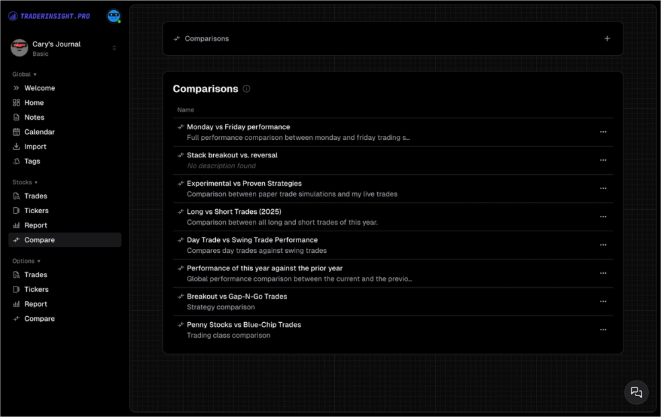The height and width of the screenshot is (417, 661).
Task: Open three-dot menu for Breakout vs Gap-N-Go Trades
Action: tap(603, 301)
